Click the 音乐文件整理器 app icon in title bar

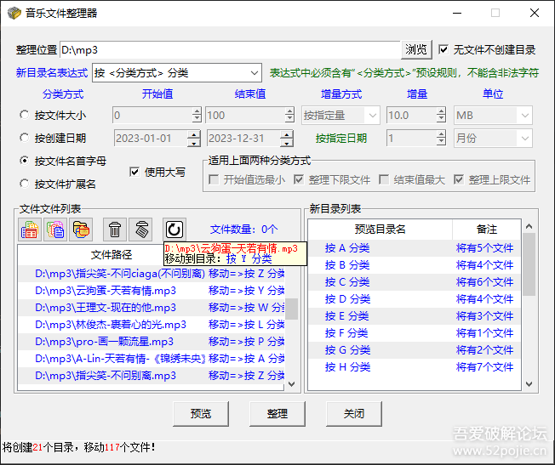[x=14, y=13]
